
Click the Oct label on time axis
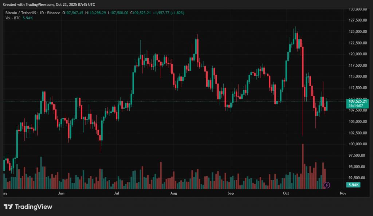pos(286,193)
